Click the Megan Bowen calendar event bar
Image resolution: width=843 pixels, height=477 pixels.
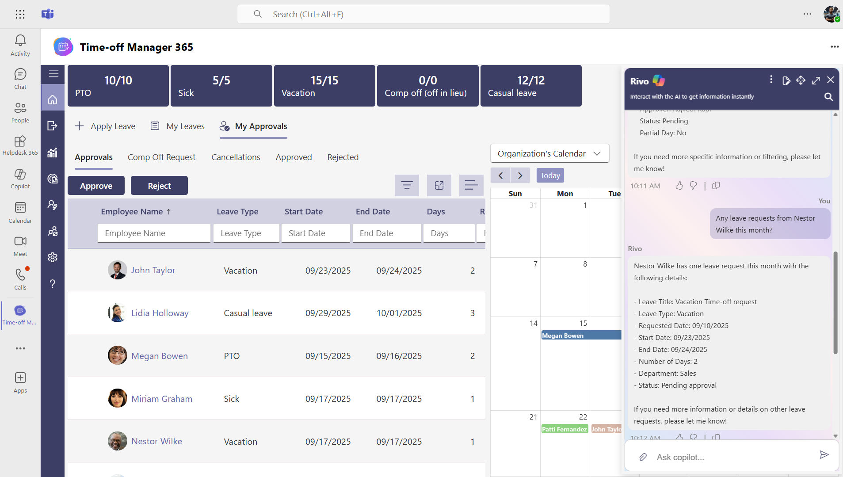(x=581, y=336)
